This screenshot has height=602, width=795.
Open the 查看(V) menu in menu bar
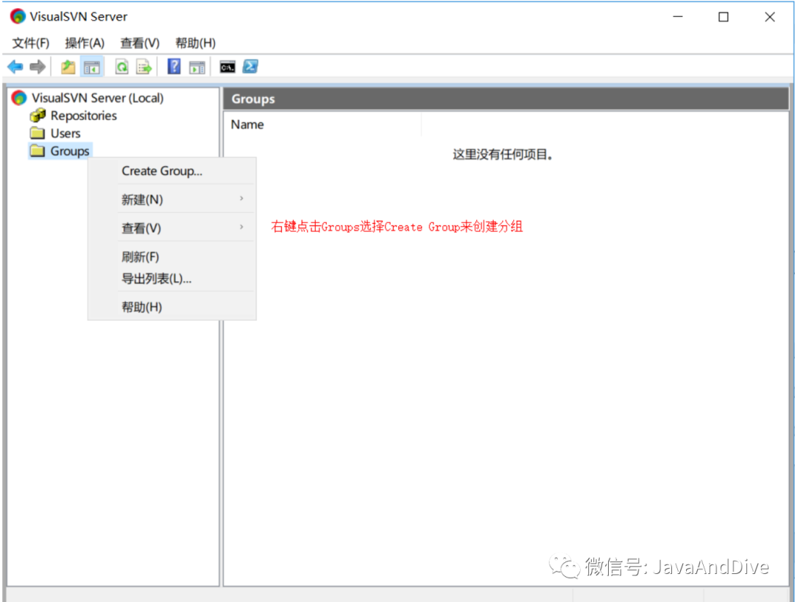coord(140,43)
